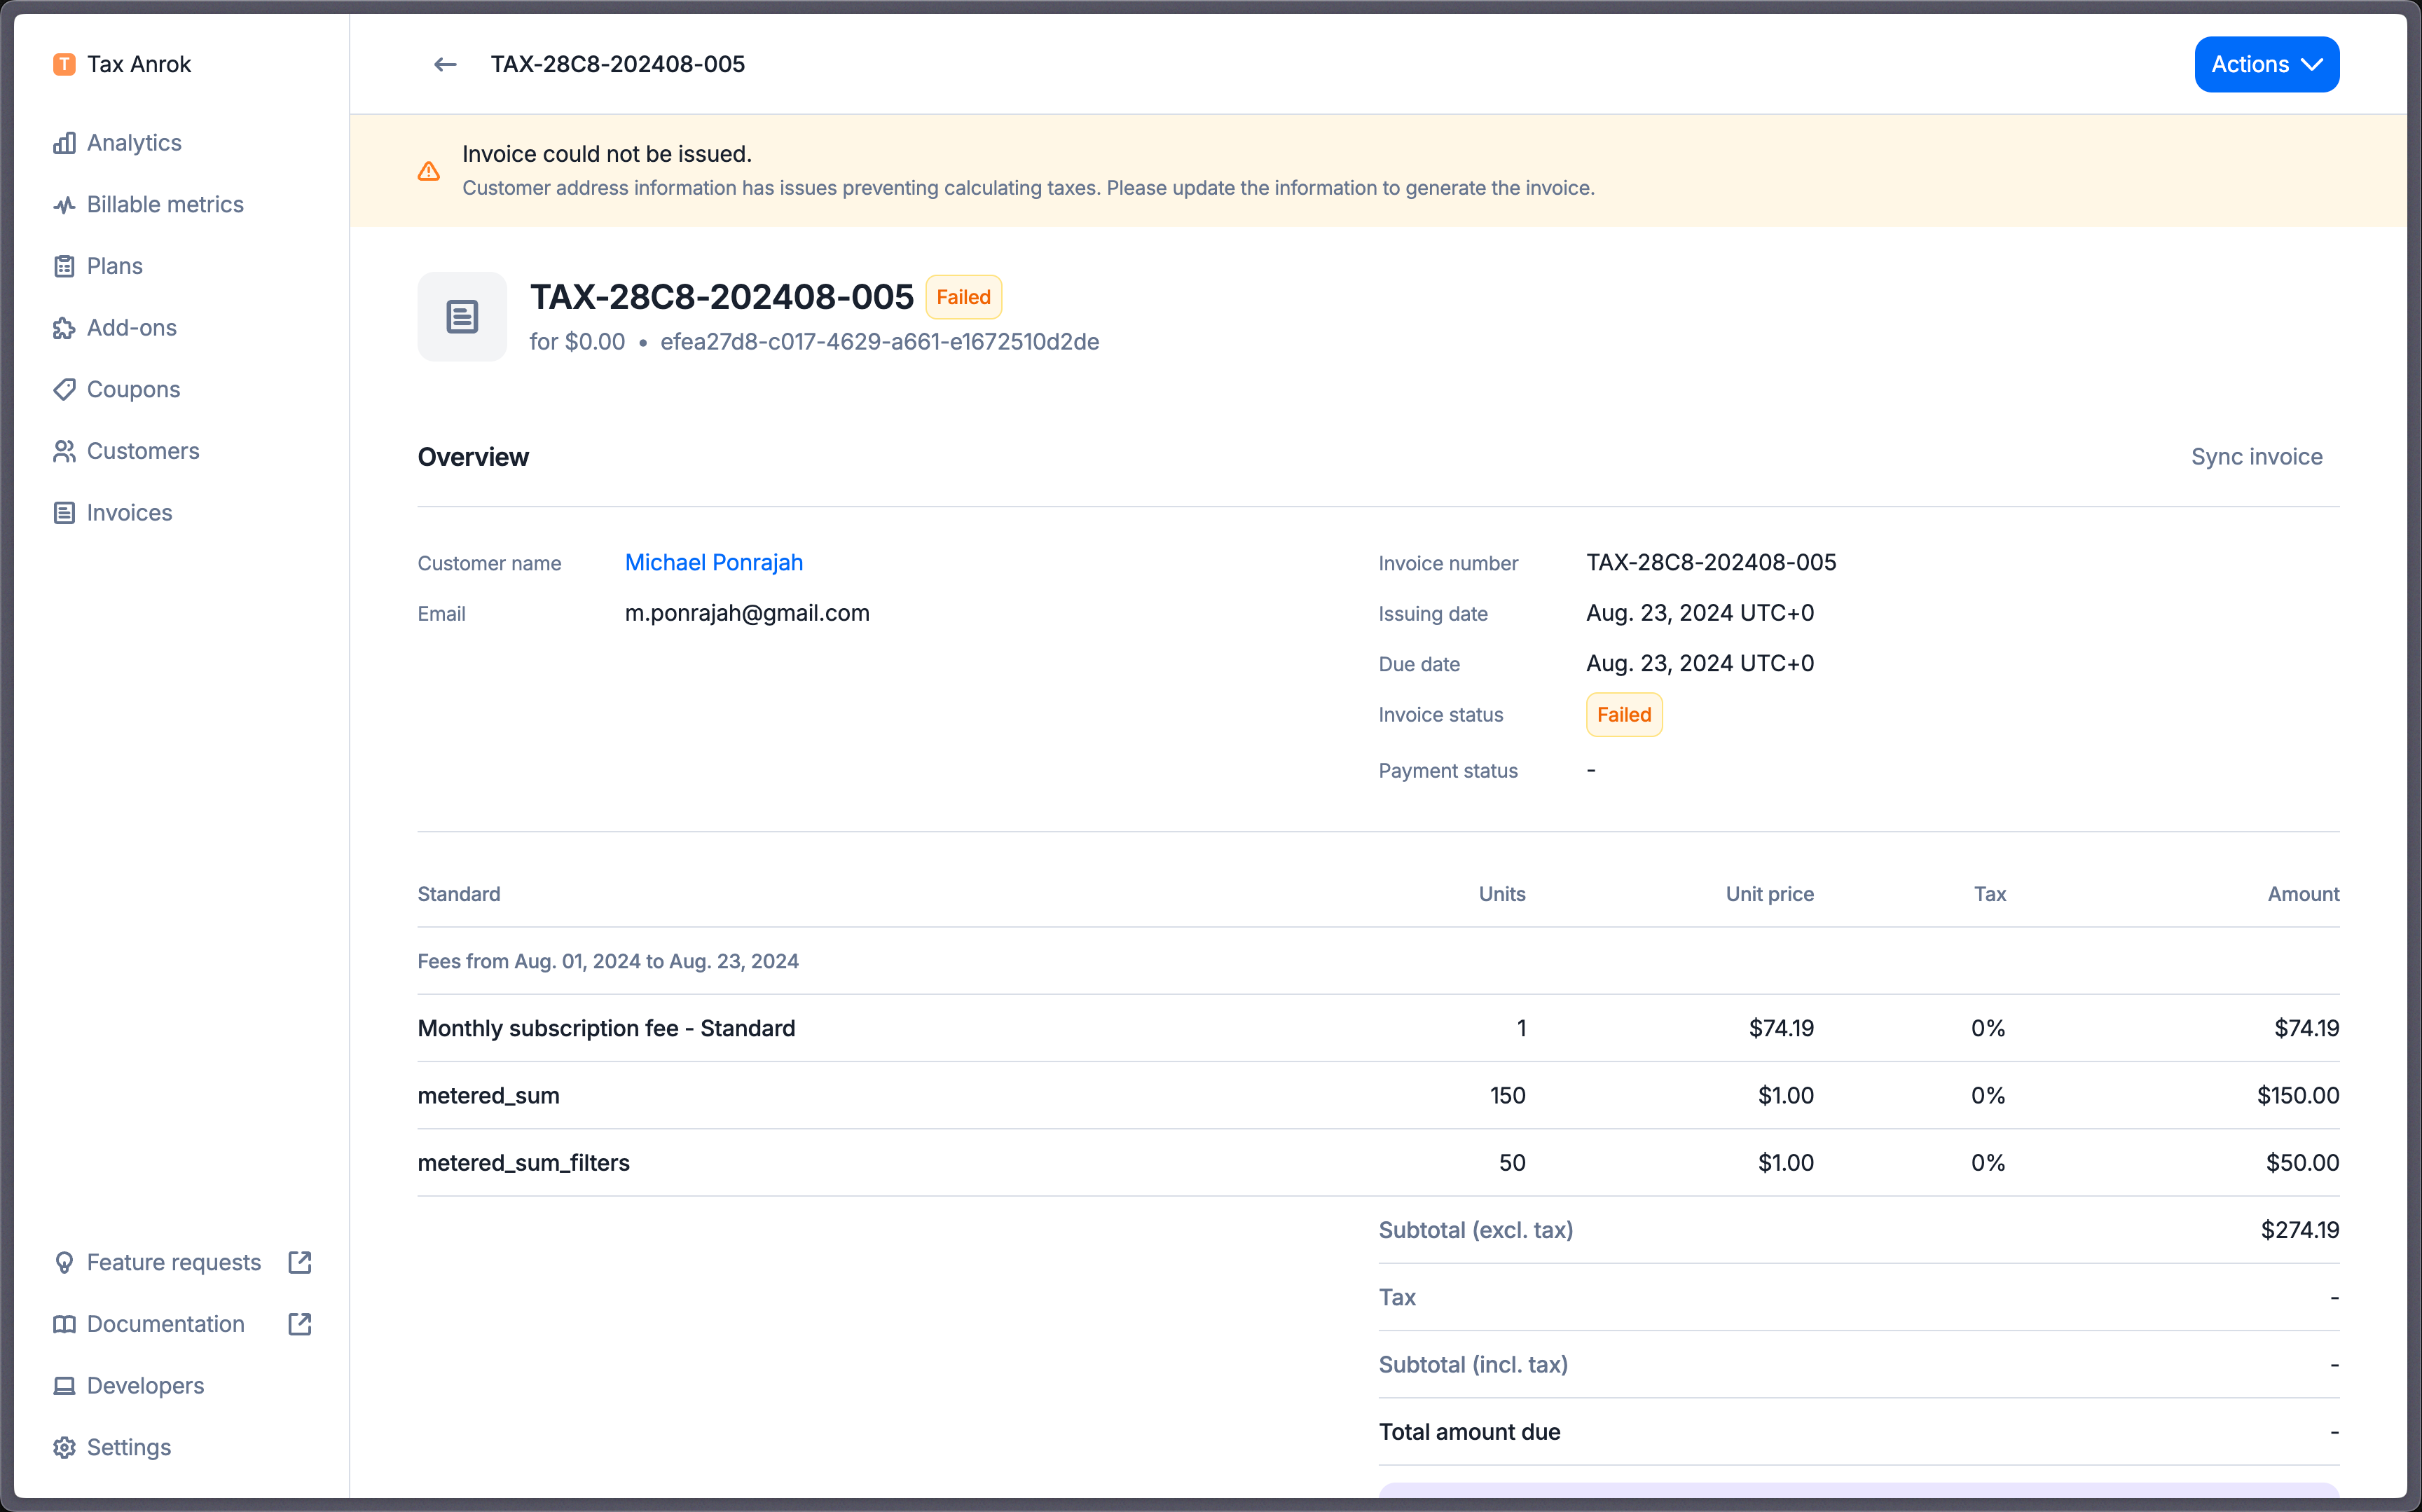This screenshot has height=1512, width=2422.
Task: Open external link icon beside Documentation
Action: coord(300,1324)
